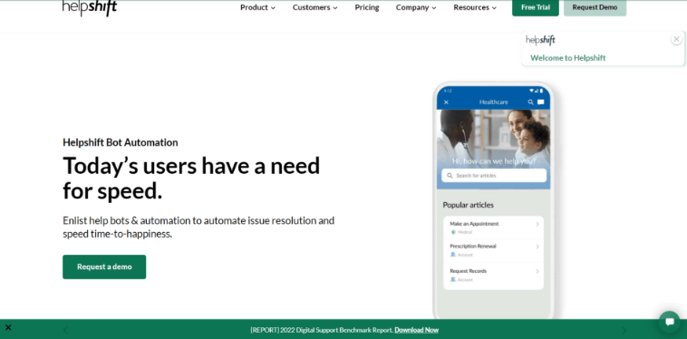Click the Free Trial button
Image resolution: width=687 pixels, height=339 pixels.
(x=536, y=7)
